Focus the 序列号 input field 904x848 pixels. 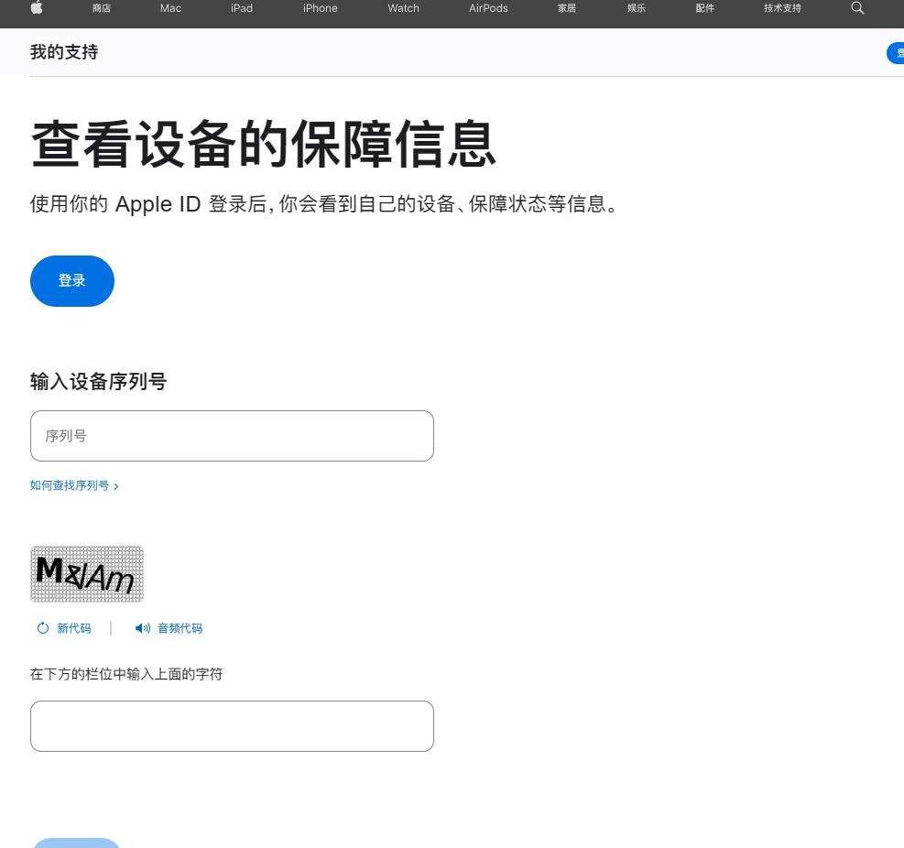click(232, 436)
